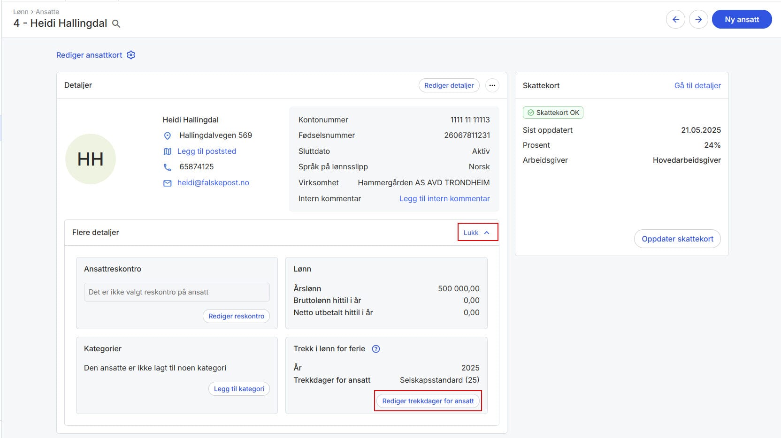The image size is (781, 438).
Task: Click Ny ansatt button
Action: 742,19
